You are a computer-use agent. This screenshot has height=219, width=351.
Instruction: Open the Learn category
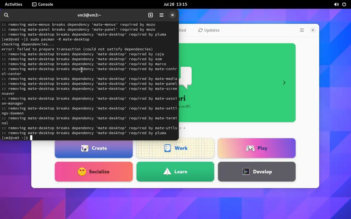(175, 172)
